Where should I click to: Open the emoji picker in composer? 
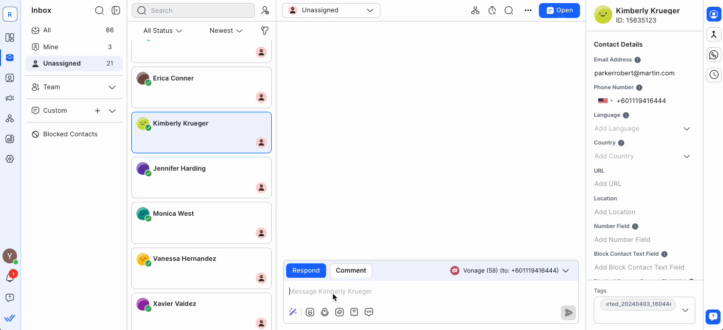click(310, 312)
